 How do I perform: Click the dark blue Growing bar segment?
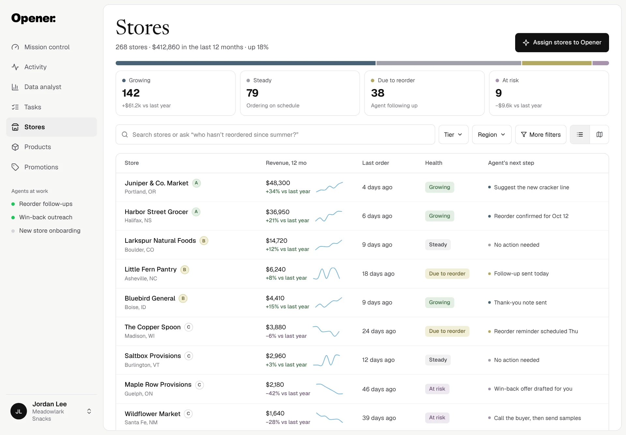tap(246, 63)
